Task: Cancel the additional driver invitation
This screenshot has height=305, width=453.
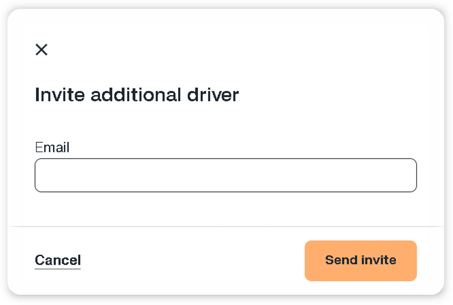Action: pyautogui.click(x=58, y=260)
